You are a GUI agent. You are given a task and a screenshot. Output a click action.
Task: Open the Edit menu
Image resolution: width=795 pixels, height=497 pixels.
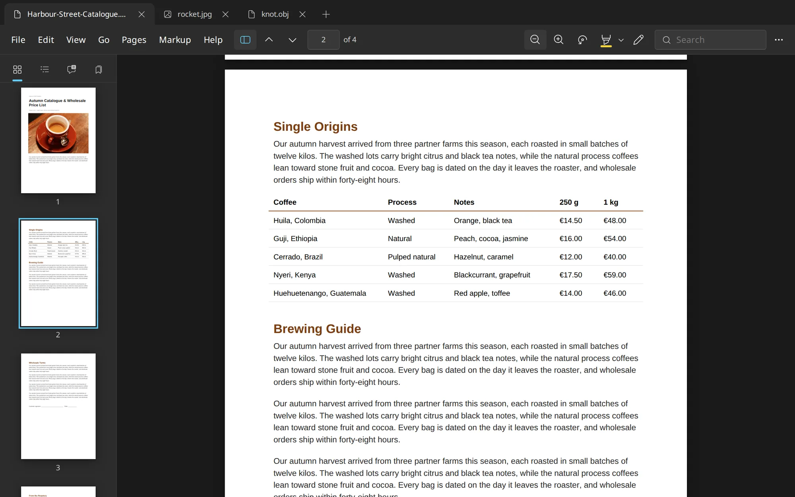46,40
